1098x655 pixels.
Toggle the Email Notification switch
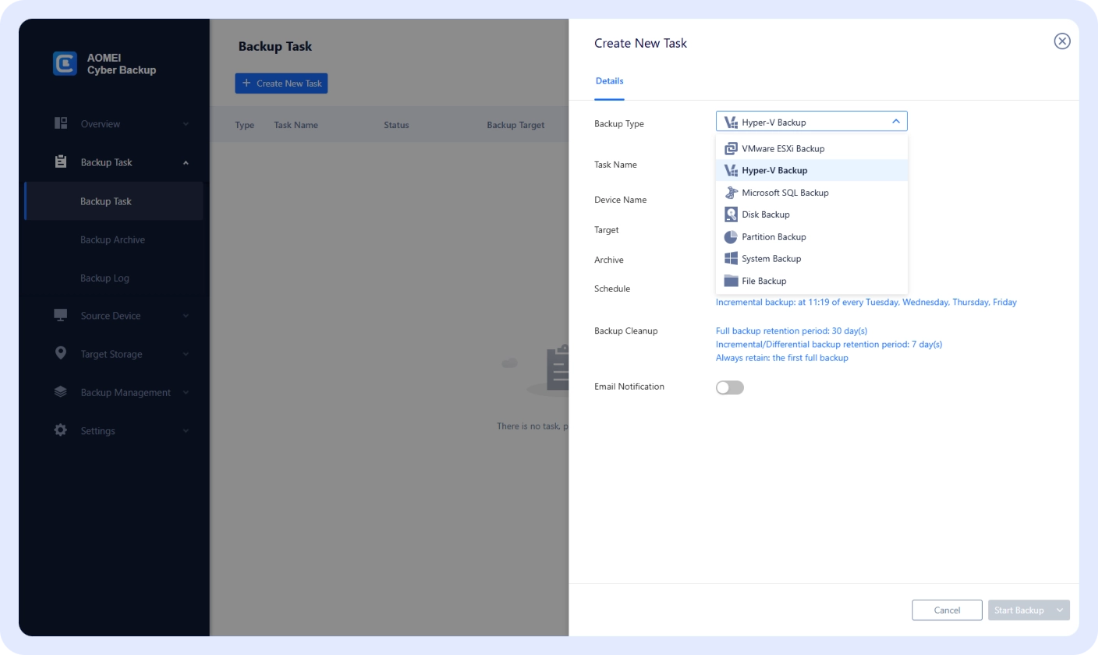click(730, 388)
